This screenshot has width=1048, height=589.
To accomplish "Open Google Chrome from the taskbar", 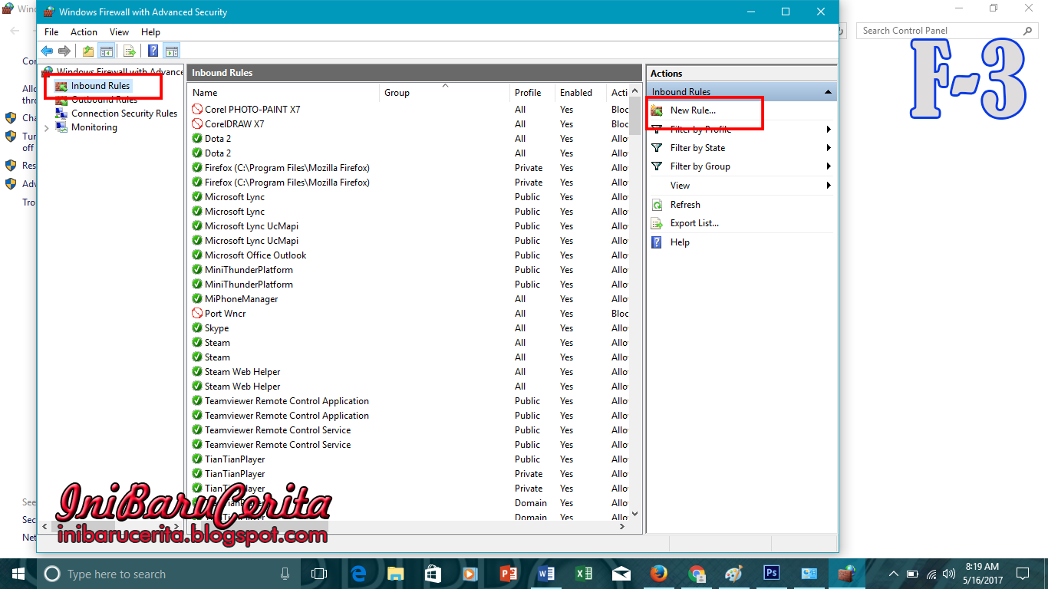I will [x=696, y=574].
